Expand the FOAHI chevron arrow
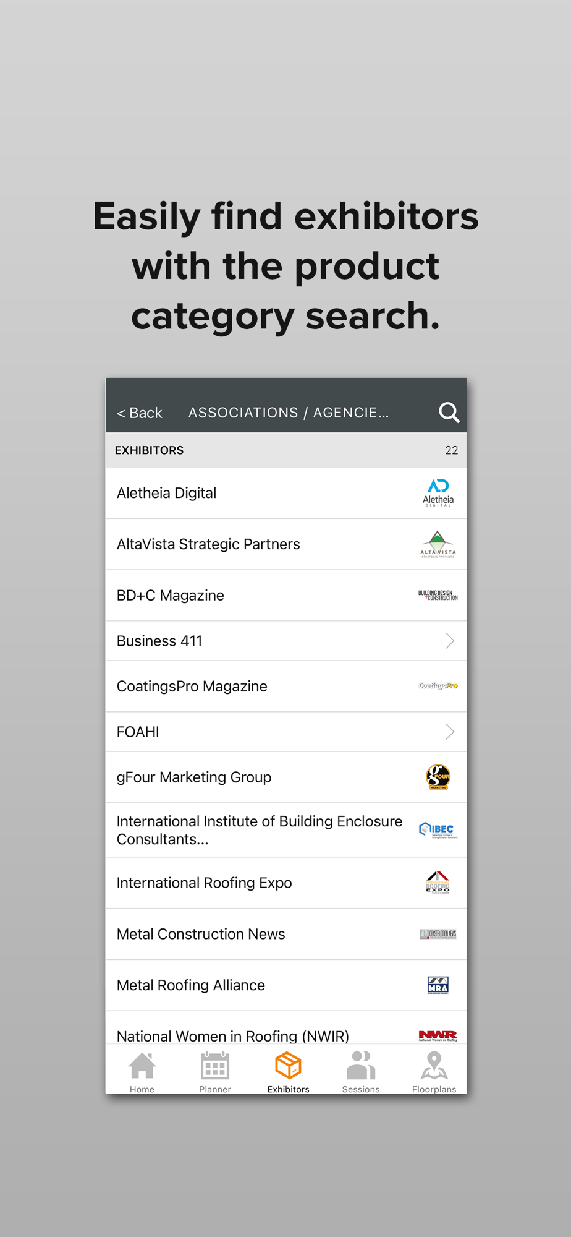Viewport: 571px width, 1237px height. (x=450, y=732)
